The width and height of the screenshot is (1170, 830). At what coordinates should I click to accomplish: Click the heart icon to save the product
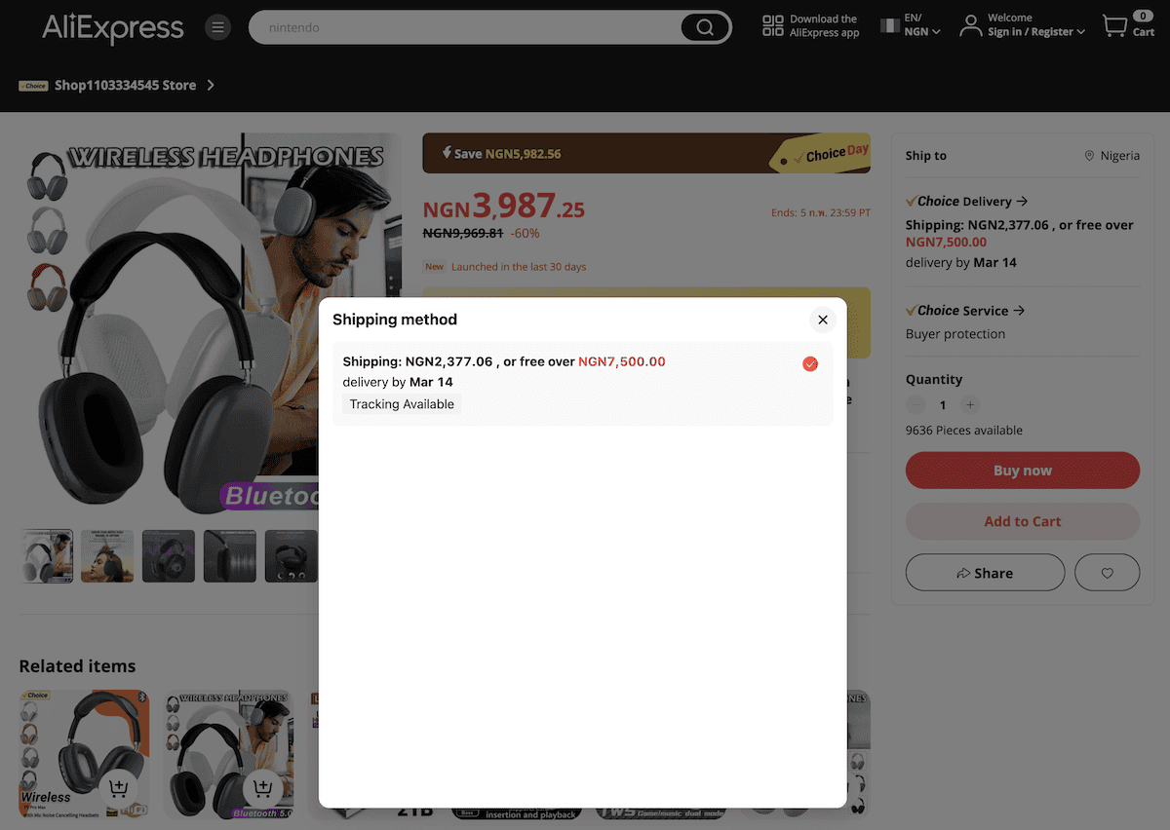(1107, 572)
